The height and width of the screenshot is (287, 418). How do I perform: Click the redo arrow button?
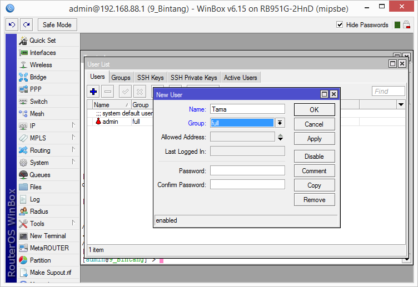click(x=26, y=25)
